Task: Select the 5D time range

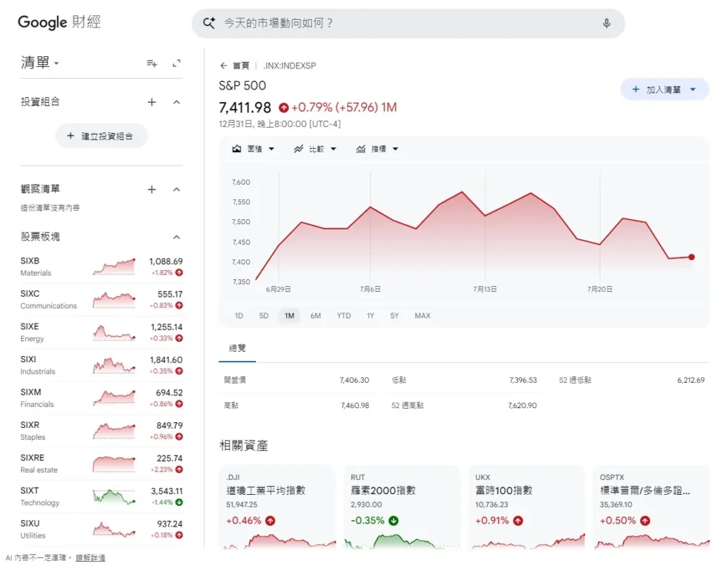Action: coord(264,316)
